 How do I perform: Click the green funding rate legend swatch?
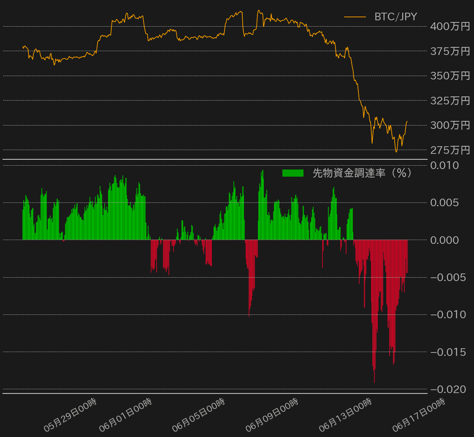tap(293, 173)
